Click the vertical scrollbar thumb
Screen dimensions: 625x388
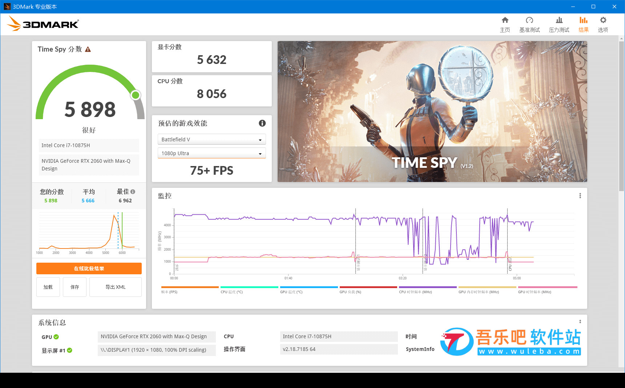pos(621,116)
